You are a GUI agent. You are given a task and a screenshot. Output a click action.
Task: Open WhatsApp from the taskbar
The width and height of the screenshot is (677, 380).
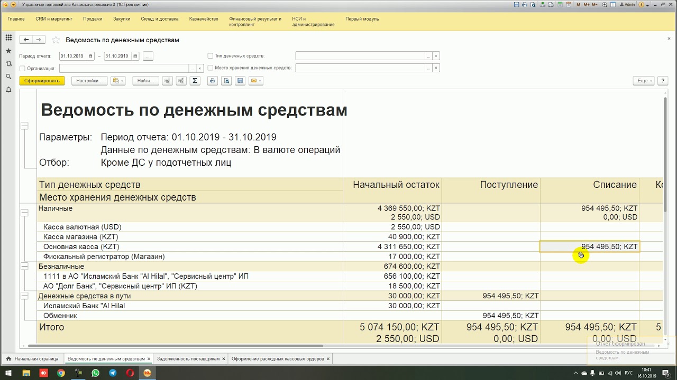point(95,373)
